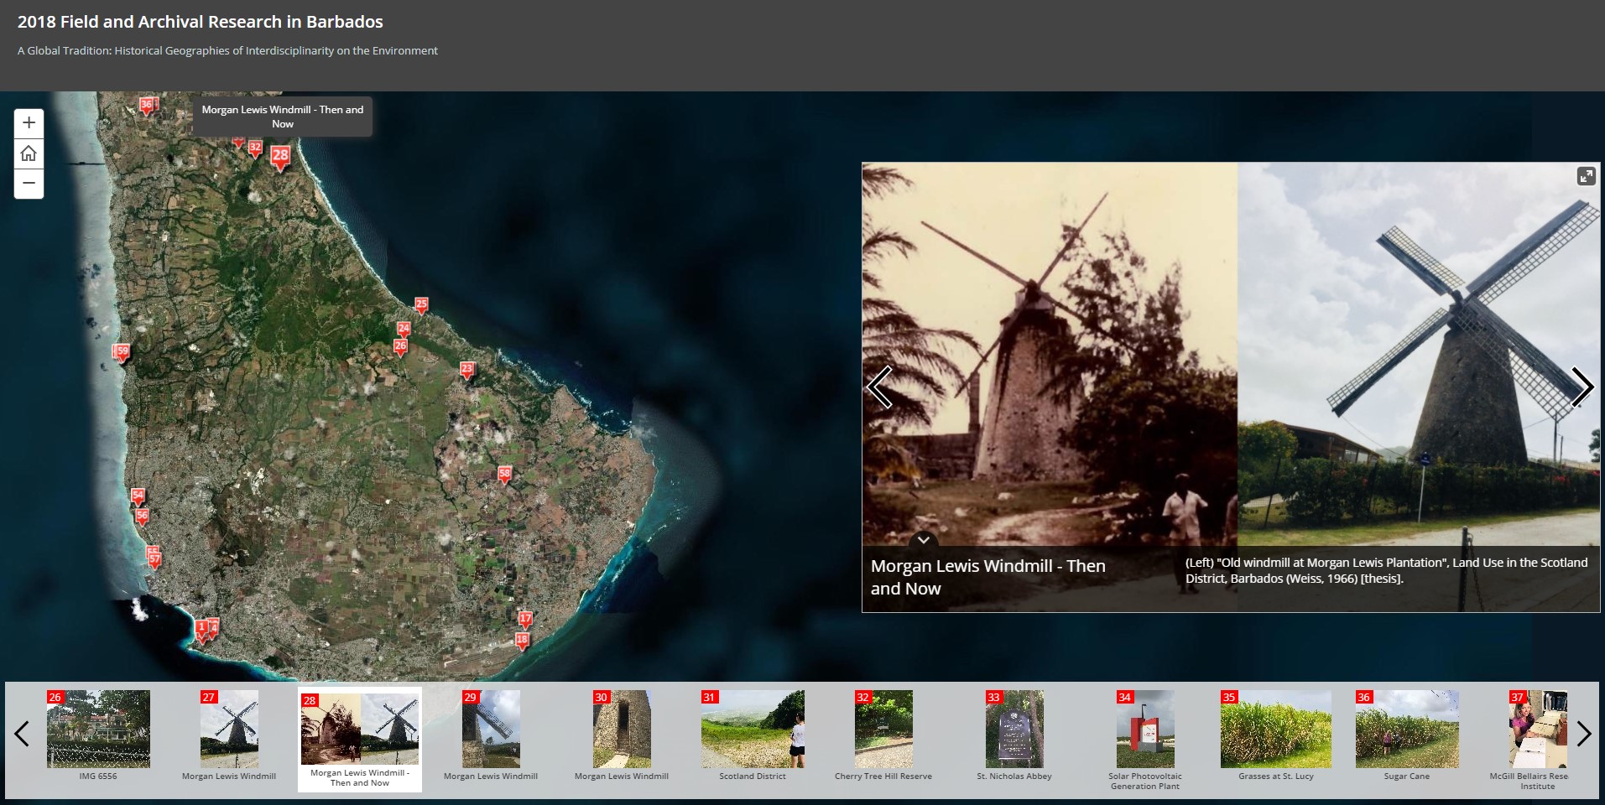Image resolution: width=1605 pixels, height=805 pixels.
Task: Go to previous photo in viewer
Action: 879,387
